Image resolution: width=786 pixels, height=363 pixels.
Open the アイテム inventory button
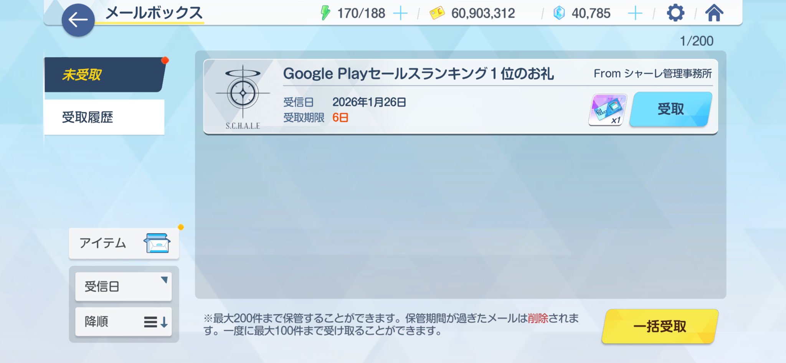pyautogui.click(x=124, y=243)
